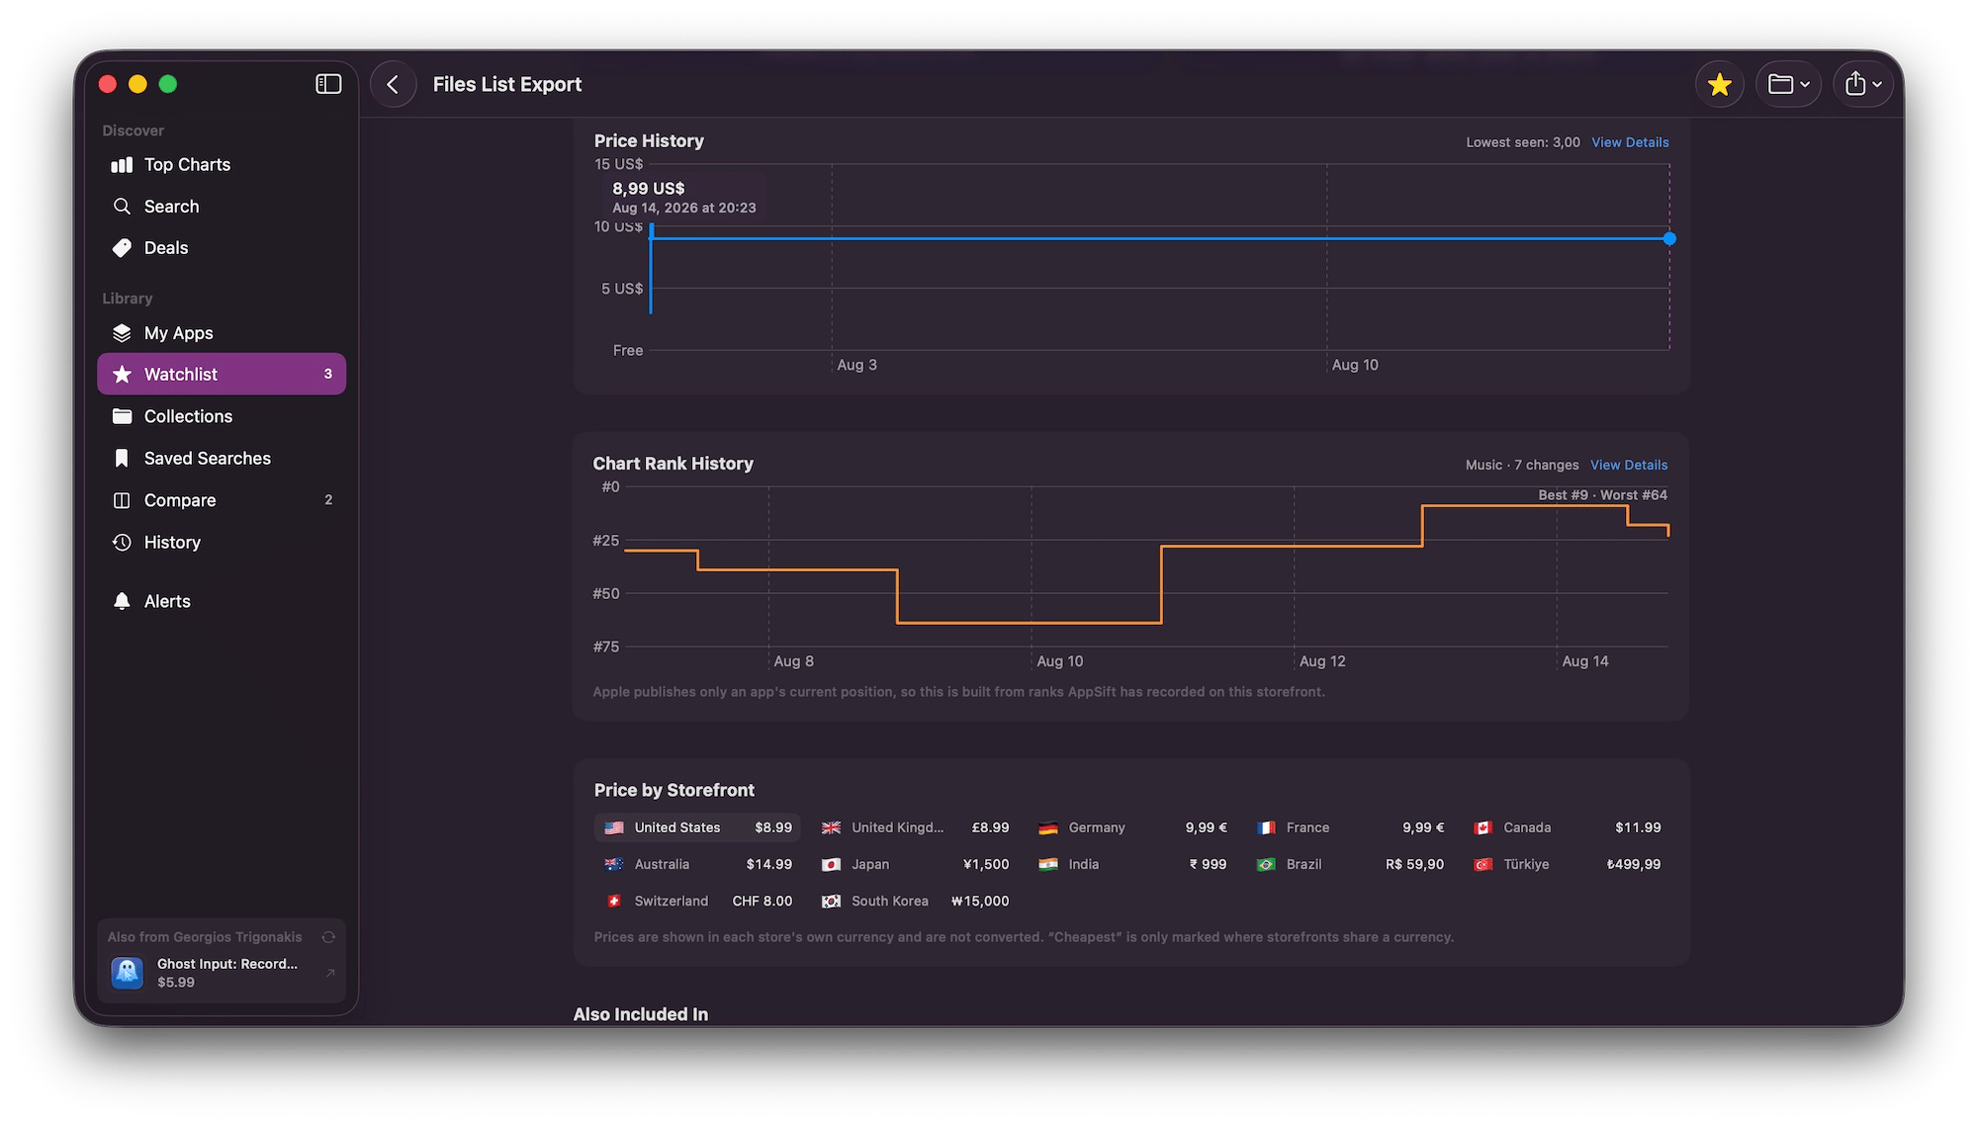Open the add to collection folder dropdown
This screenshot has height=1124, width=1978.
(x=1788, y=84)
